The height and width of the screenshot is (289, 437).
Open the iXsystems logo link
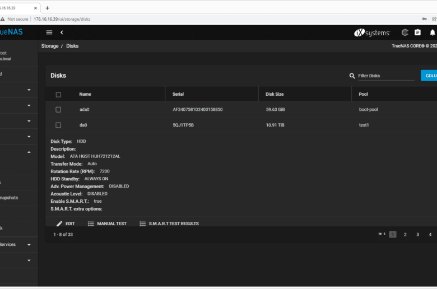tap(372, 32)
